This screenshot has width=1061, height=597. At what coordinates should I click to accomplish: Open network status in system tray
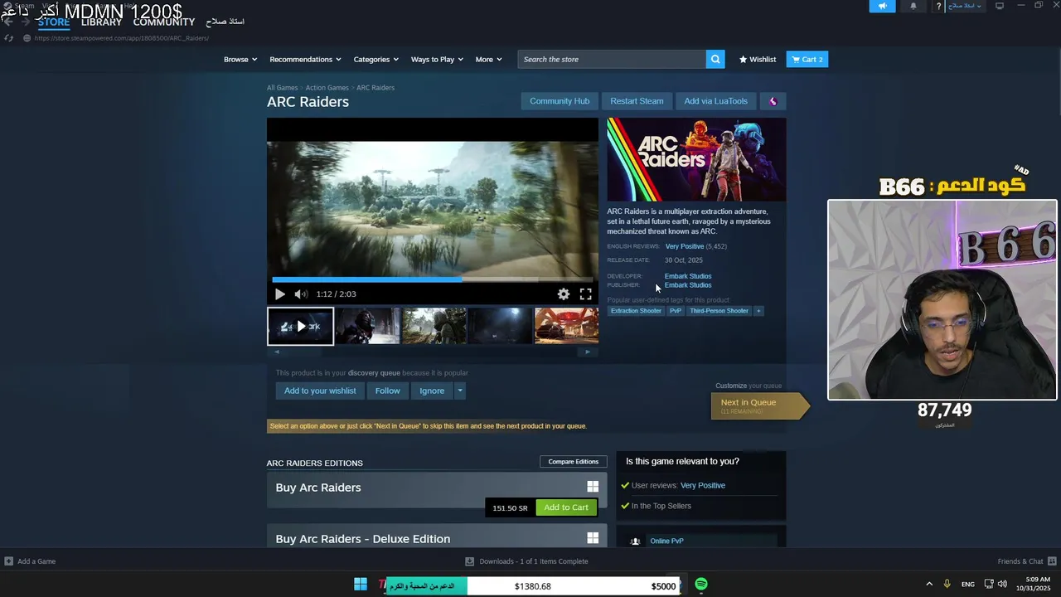[x=989, y=585]
